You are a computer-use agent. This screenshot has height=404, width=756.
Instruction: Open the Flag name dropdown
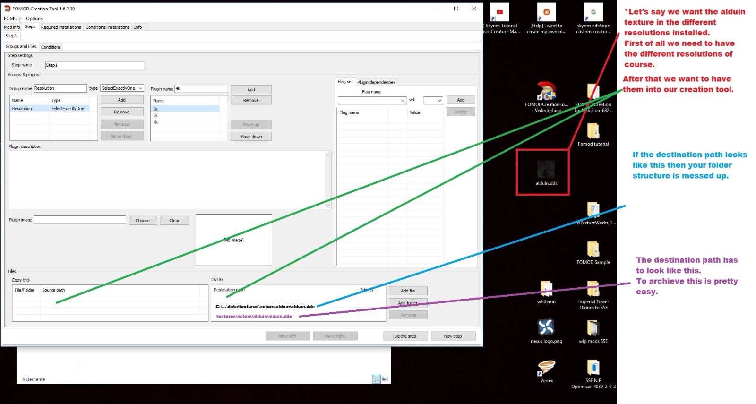[x=371, y=100]
